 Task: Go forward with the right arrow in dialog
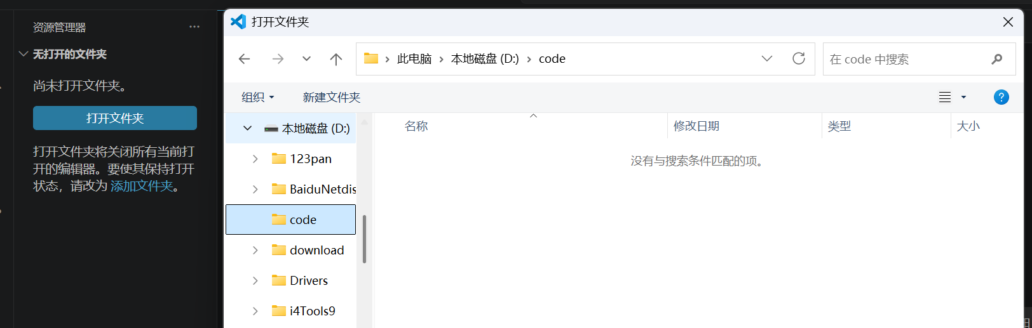[278, 59]
